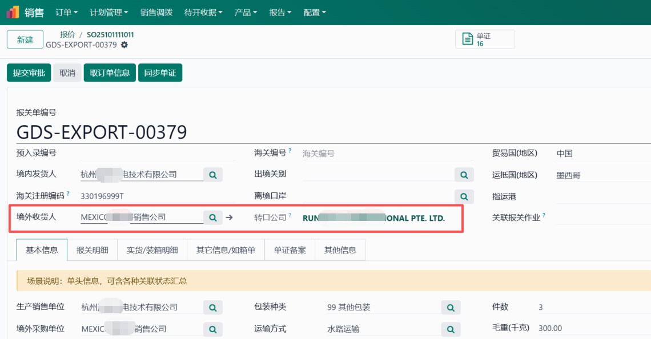Click the 离境口岸 lookup magnifier icon

click(464, 196)
